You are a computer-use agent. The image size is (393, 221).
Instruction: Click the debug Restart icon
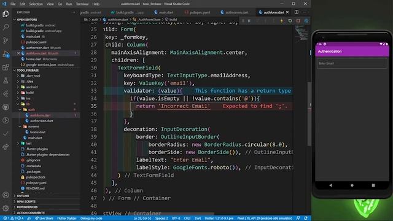click(x=290, y=21)
